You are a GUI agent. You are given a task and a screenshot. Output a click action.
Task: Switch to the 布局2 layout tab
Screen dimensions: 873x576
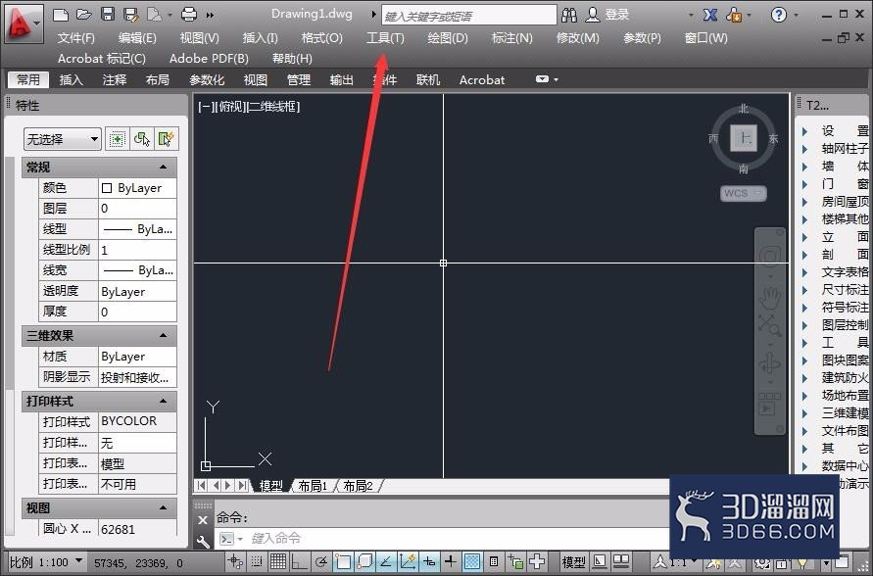pos(358,486)
